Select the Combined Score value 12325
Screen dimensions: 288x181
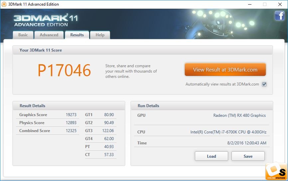(71, 131)
